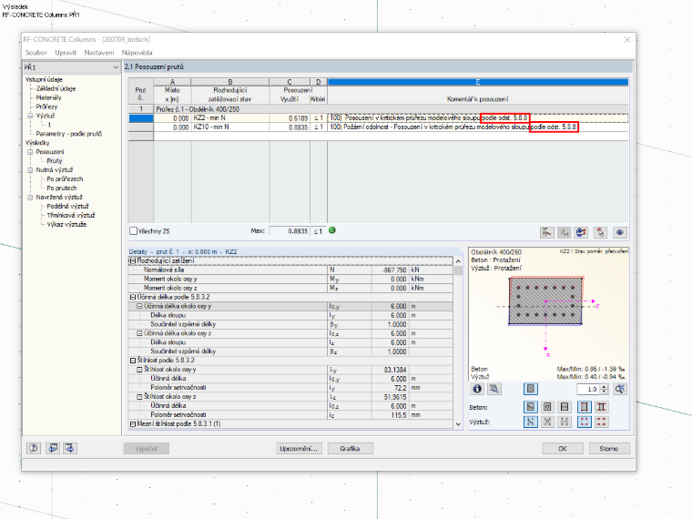Select first Výztuž strain display icon

tap(531, 422)
